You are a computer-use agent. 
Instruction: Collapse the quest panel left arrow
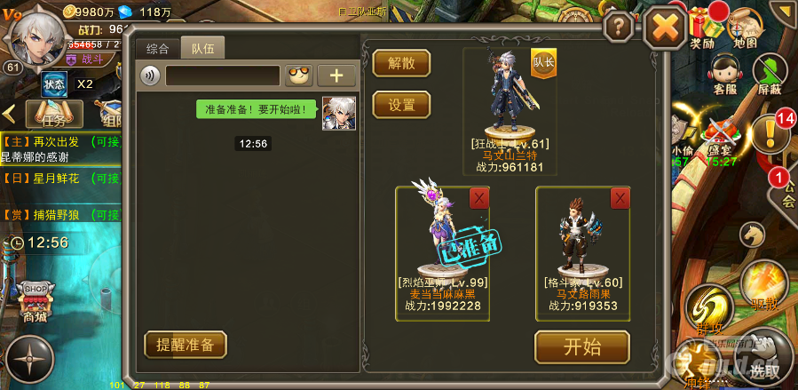pos(9,114)
